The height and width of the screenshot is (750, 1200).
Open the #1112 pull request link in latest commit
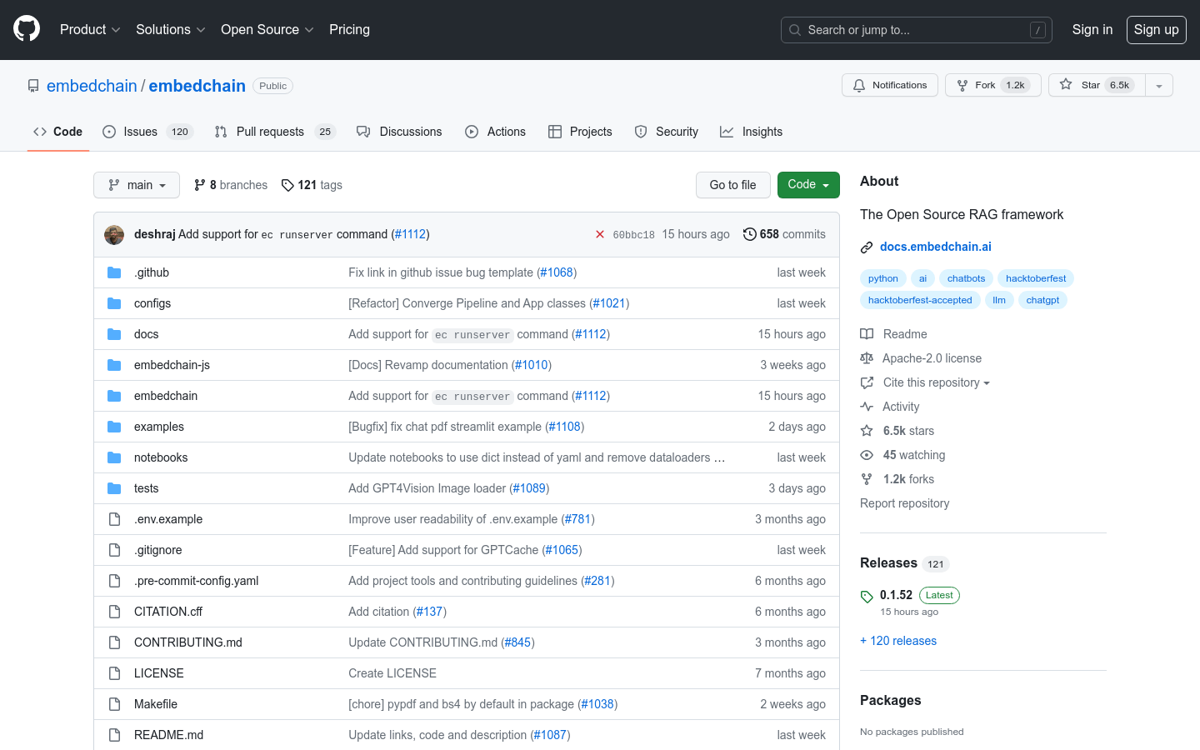(x=411, y=234)
